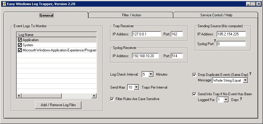Close the Easy Windows Log Trapper window
Viewport: 263px width, 124px height.
(x=258, y=4)
